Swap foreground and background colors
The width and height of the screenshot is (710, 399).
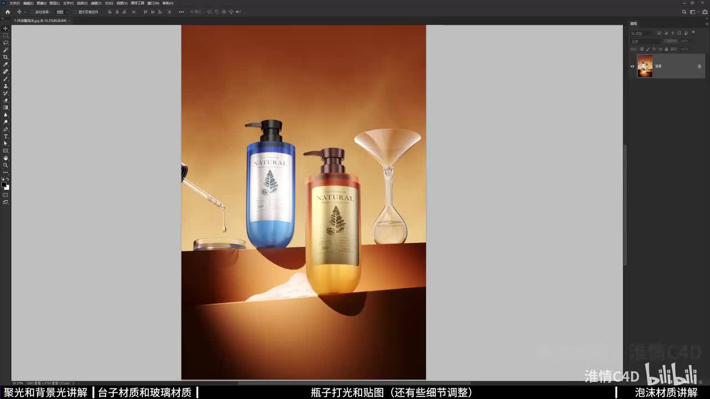(x=8, y=179)
